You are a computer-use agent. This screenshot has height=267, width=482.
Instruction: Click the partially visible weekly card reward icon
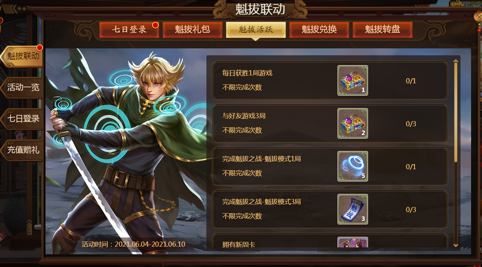point(352,242)
